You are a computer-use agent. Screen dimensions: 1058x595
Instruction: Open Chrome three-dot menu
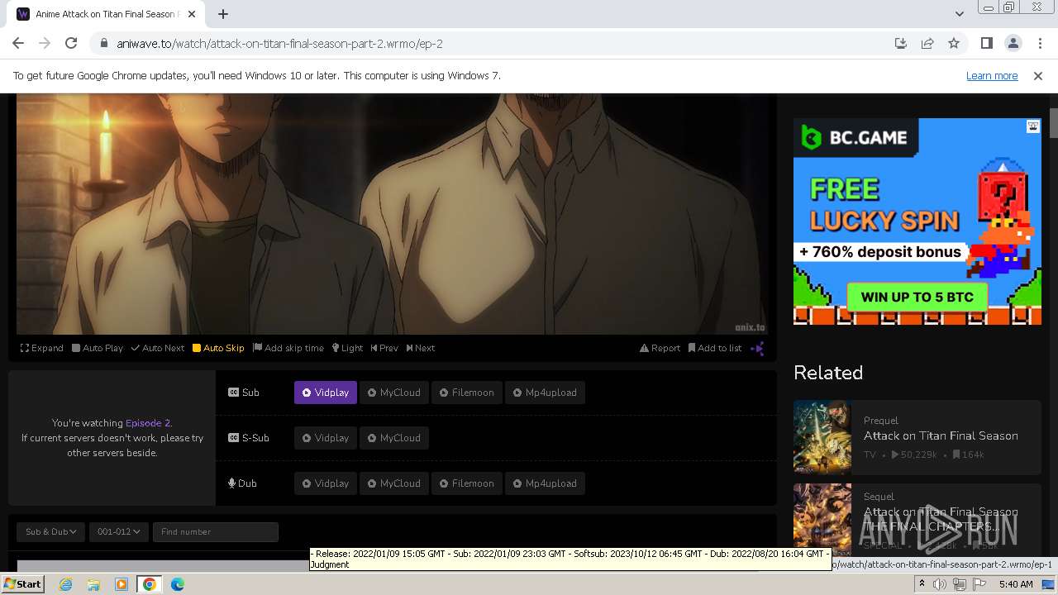click(x=1040, y=43)
